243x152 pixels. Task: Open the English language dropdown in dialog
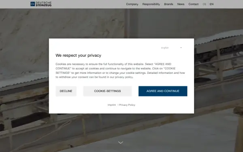click(x=171, y=48)
